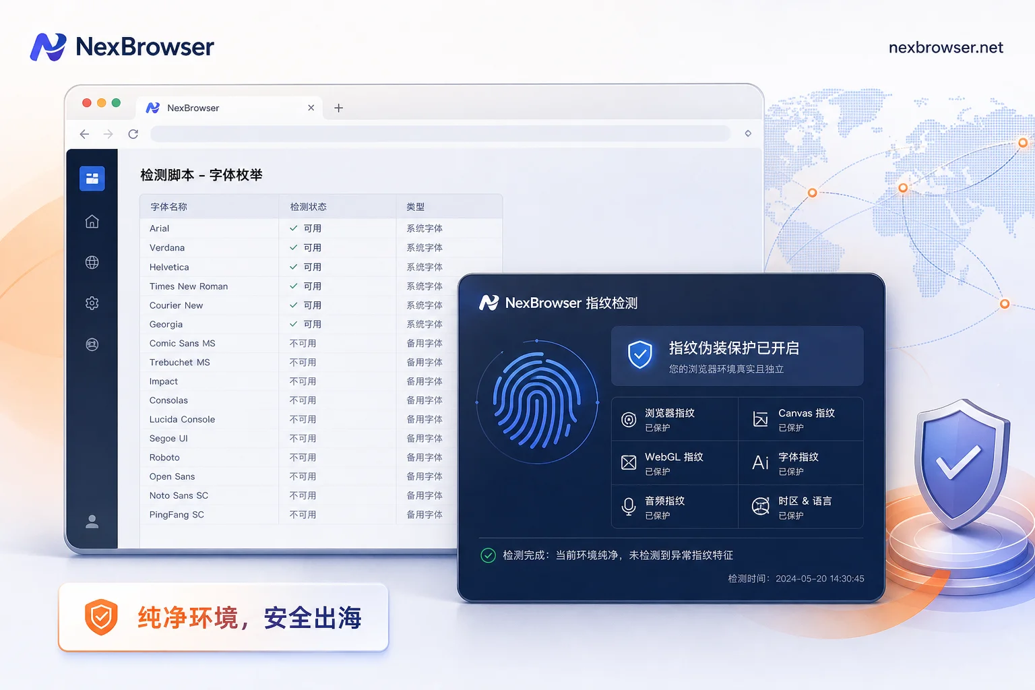Select the Georgia font row
The width and height of the screenshot is (1035, 690).
[299, 324]
